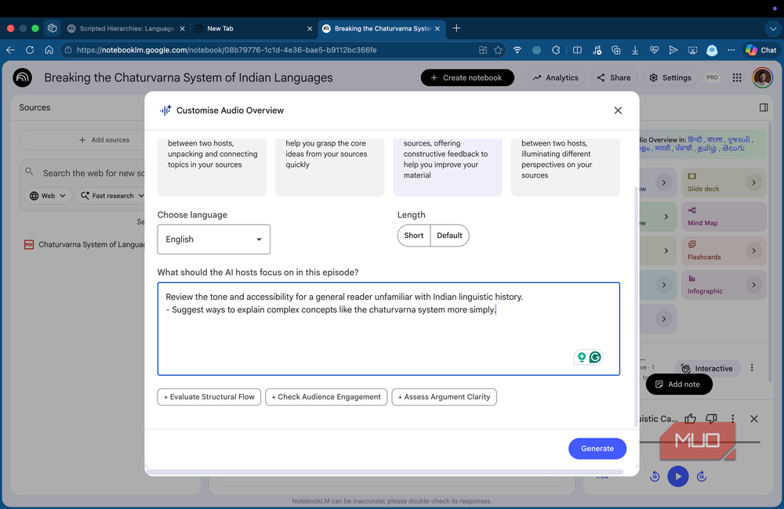Click the address bar URL
Image resolution: width=784 pixels, height=509 pixels.
(x=227, y=50)
